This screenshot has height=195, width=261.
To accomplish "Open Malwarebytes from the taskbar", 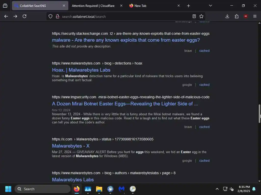I will tap(122, 189).
